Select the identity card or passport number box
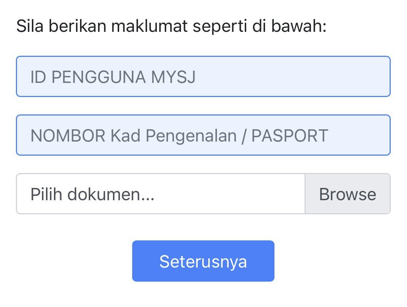 point(203,135)
